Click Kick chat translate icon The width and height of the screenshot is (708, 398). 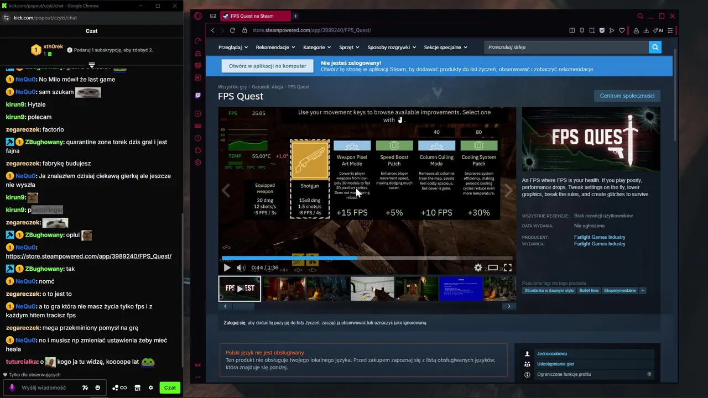click(85, 387)
